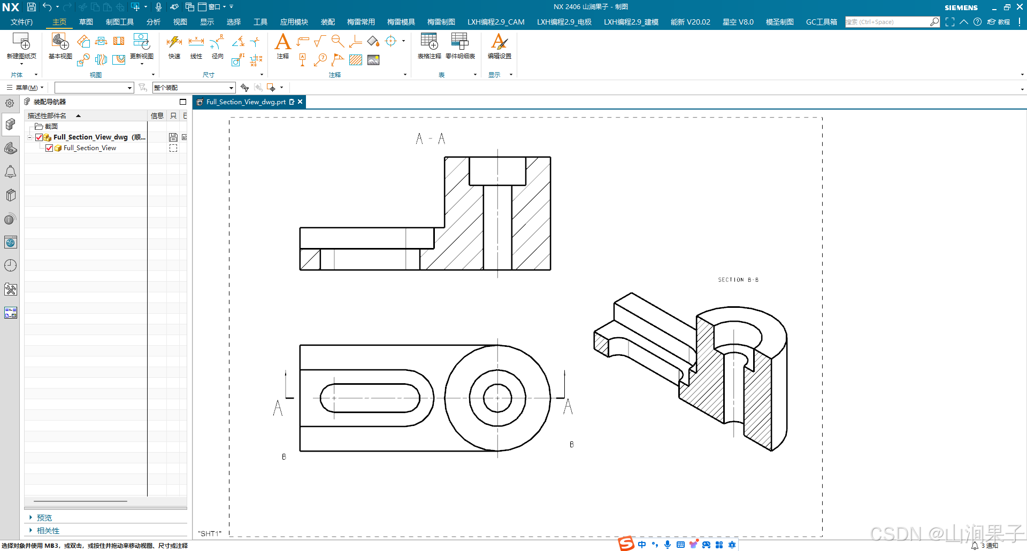Click the Edit Settings (编辑设置) icon
1027x551 pixels.
pos(499,42)
